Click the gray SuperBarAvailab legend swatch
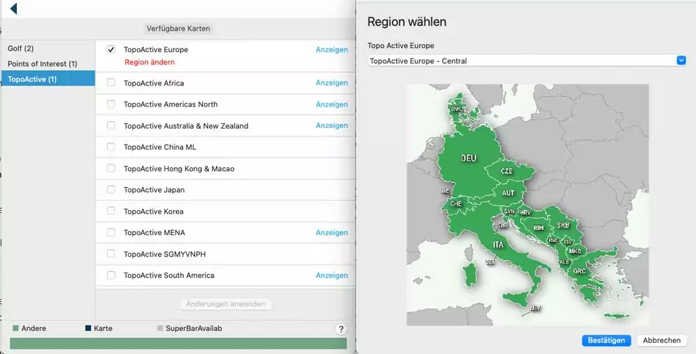This screenshot has width=696, height=354. point(160,329)
